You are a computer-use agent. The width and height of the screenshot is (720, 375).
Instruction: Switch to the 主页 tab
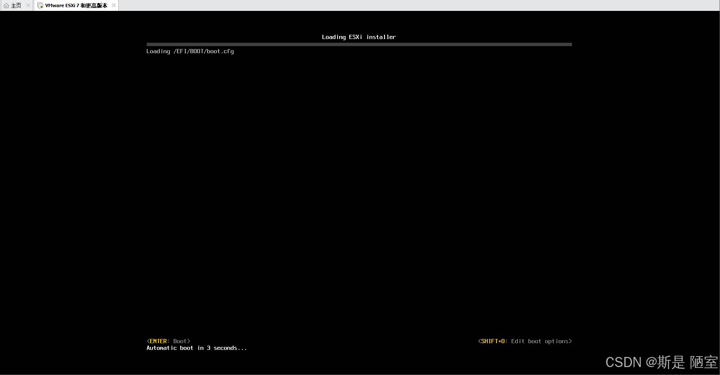(16, 5)
